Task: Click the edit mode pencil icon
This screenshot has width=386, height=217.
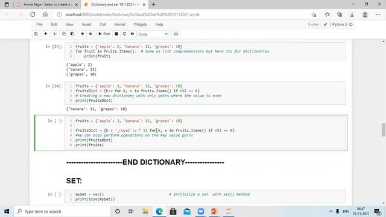Action: (x=325, y=24)
